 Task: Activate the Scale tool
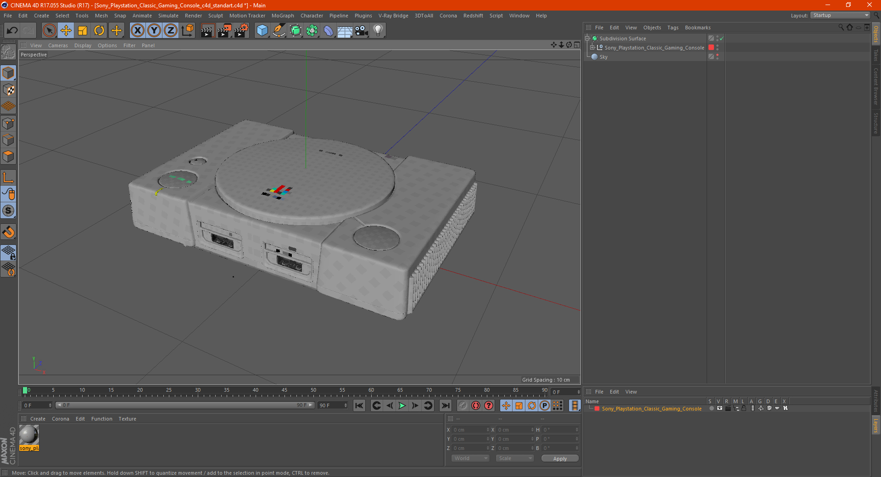coord(83,31)
